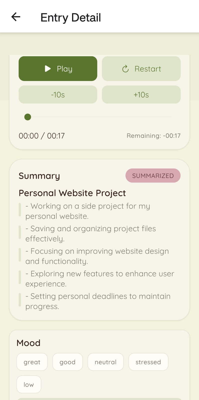199x400 pixels.
Task: Select the "great" mood chip
Action: pos(32,362)
